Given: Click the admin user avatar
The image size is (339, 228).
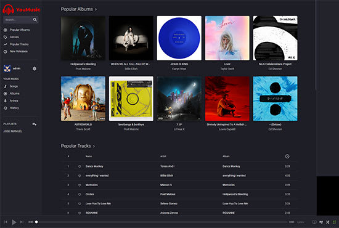Looking at the screenshot, I should pyautogui.click(x=7, y=68).
